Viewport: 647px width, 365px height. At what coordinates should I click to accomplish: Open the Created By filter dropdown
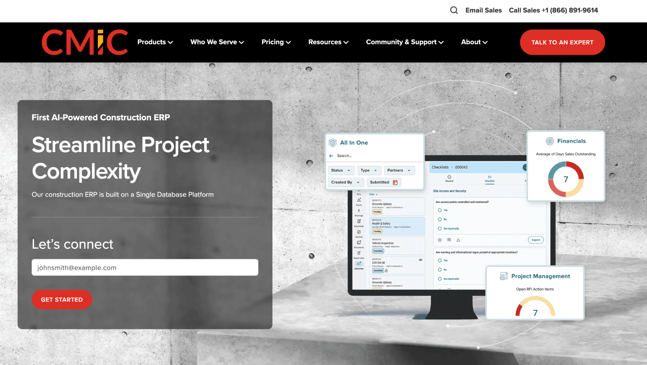pos(346,182)
